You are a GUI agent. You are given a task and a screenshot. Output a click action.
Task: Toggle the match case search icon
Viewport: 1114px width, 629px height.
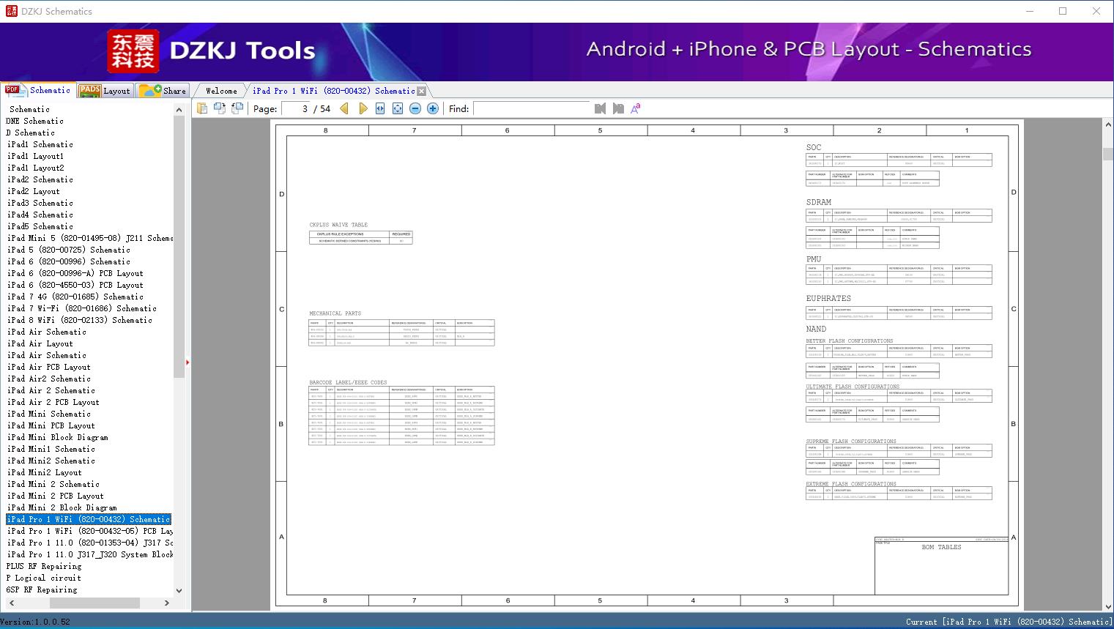[x=636, y=108]
